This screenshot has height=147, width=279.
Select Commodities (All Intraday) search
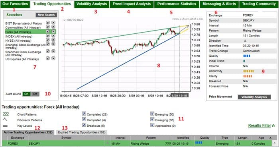coord(23,28)
